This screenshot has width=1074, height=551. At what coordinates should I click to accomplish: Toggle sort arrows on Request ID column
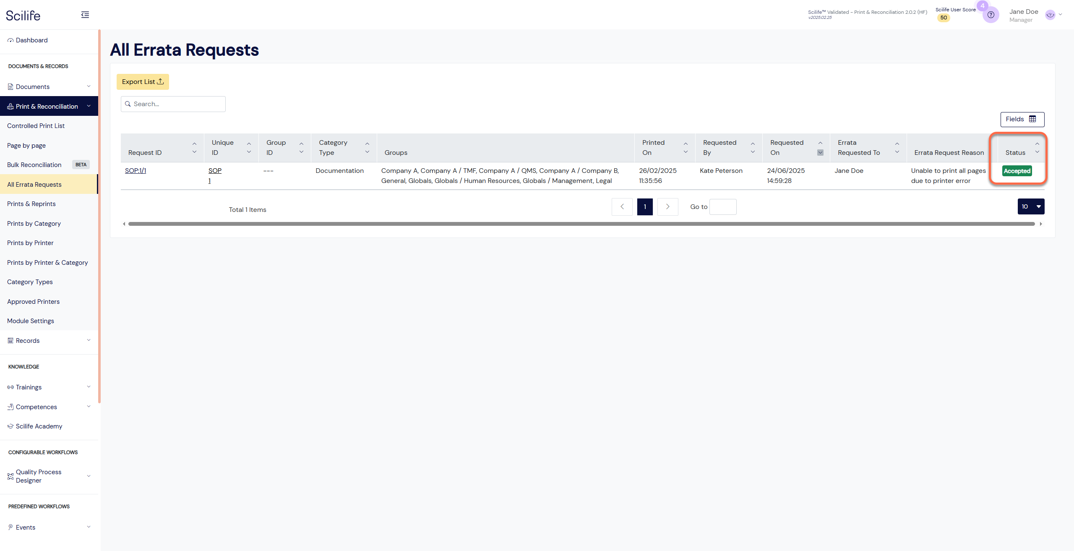[x=194, y=148]
